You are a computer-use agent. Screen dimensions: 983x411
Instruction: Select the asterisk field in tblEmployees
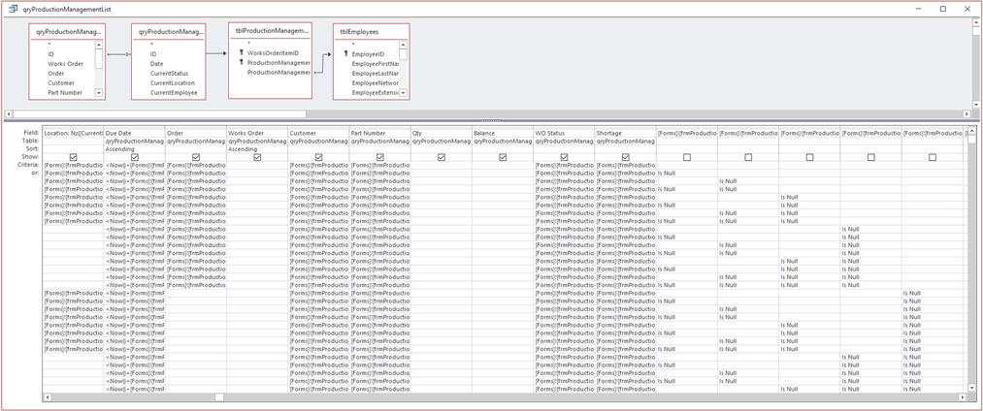[353, 46]
